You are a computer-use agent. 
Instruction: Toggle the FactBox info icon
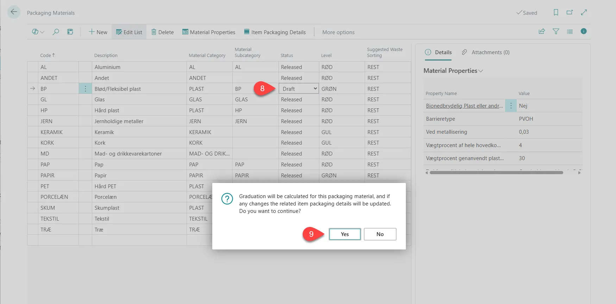(584, 31)
